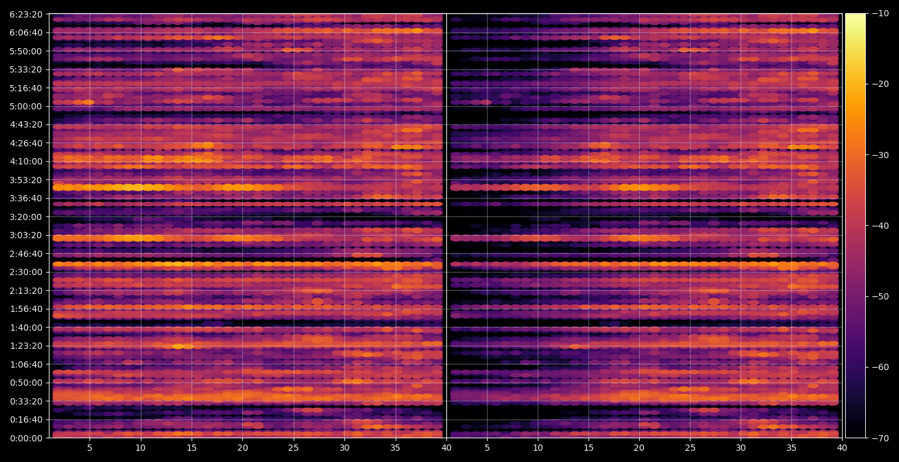Select the 0:16:40 time tick label
This screenshot has height=462, width=899.
coord(26,419)
